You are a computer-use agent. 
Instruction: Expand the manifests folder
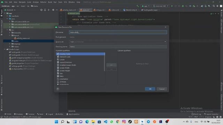pos(7,16)
